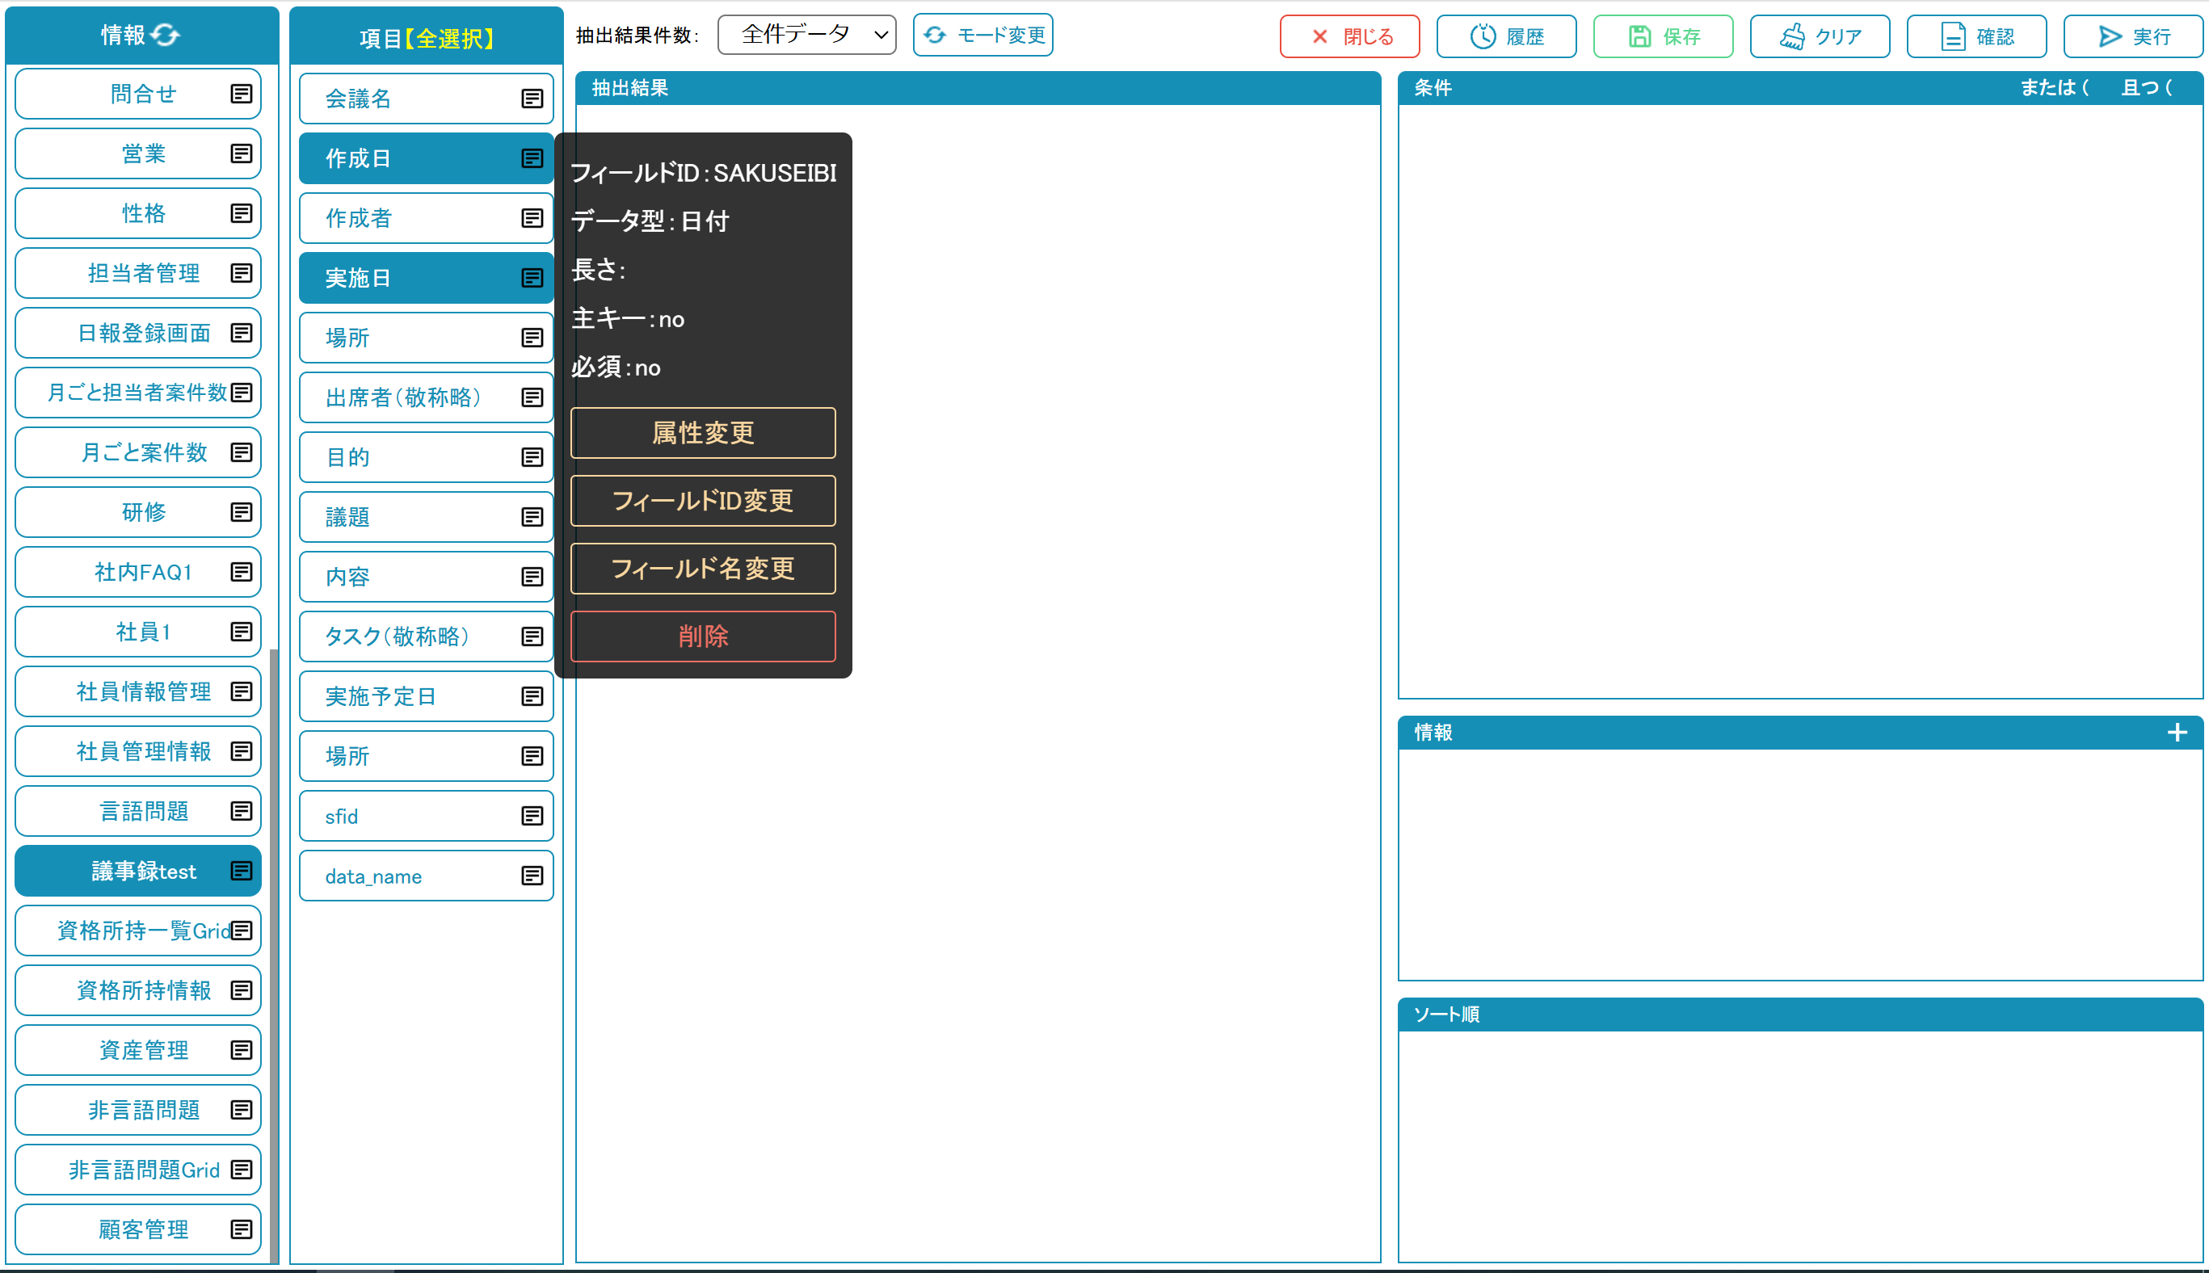Image resolution: width=2209 pixels, height=1273 pixels.
Task: Open field info icon on 作成日 item
Action: 532,158
